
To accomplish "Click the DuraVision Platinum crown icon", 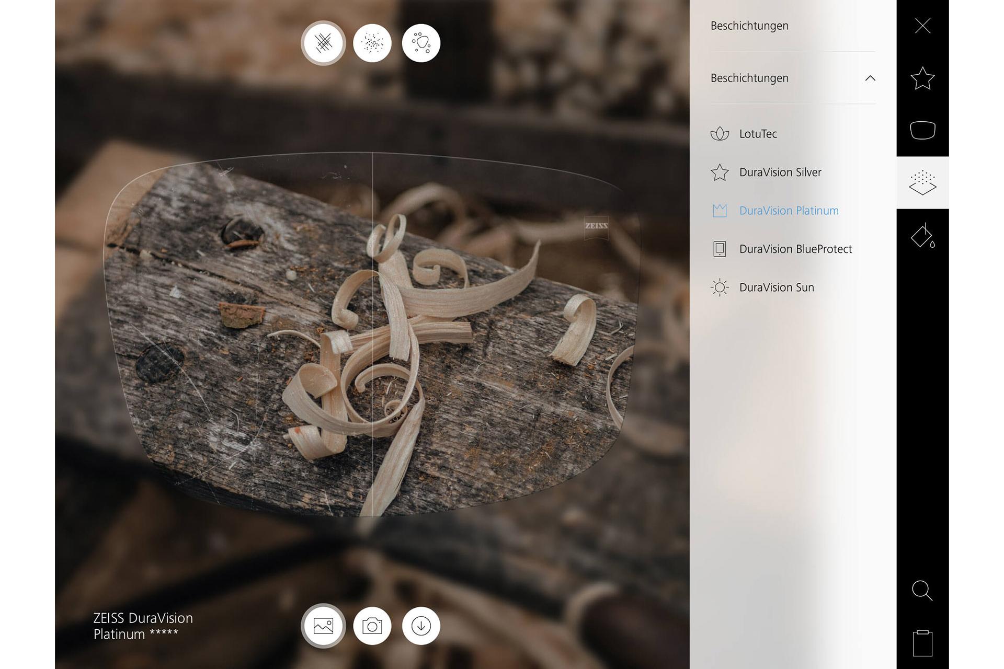I will (x=720, y=211).
